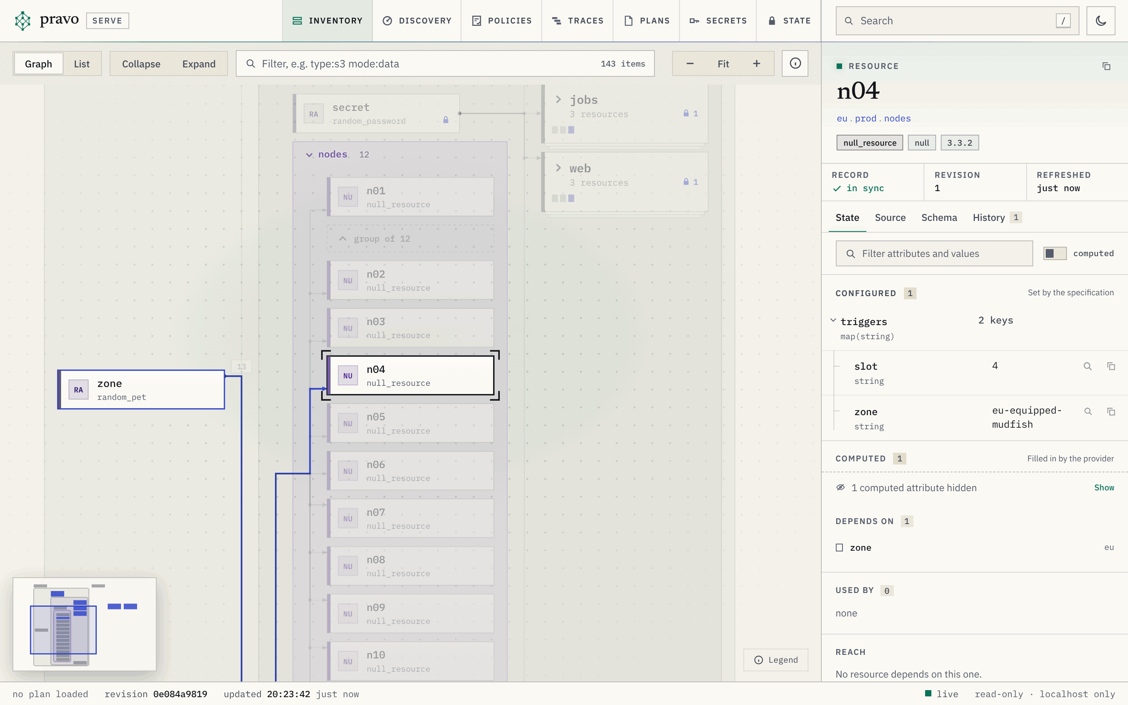Collapse the nodes group
The width and height of the screenshot is (1128, 705).
pos(309,155)
